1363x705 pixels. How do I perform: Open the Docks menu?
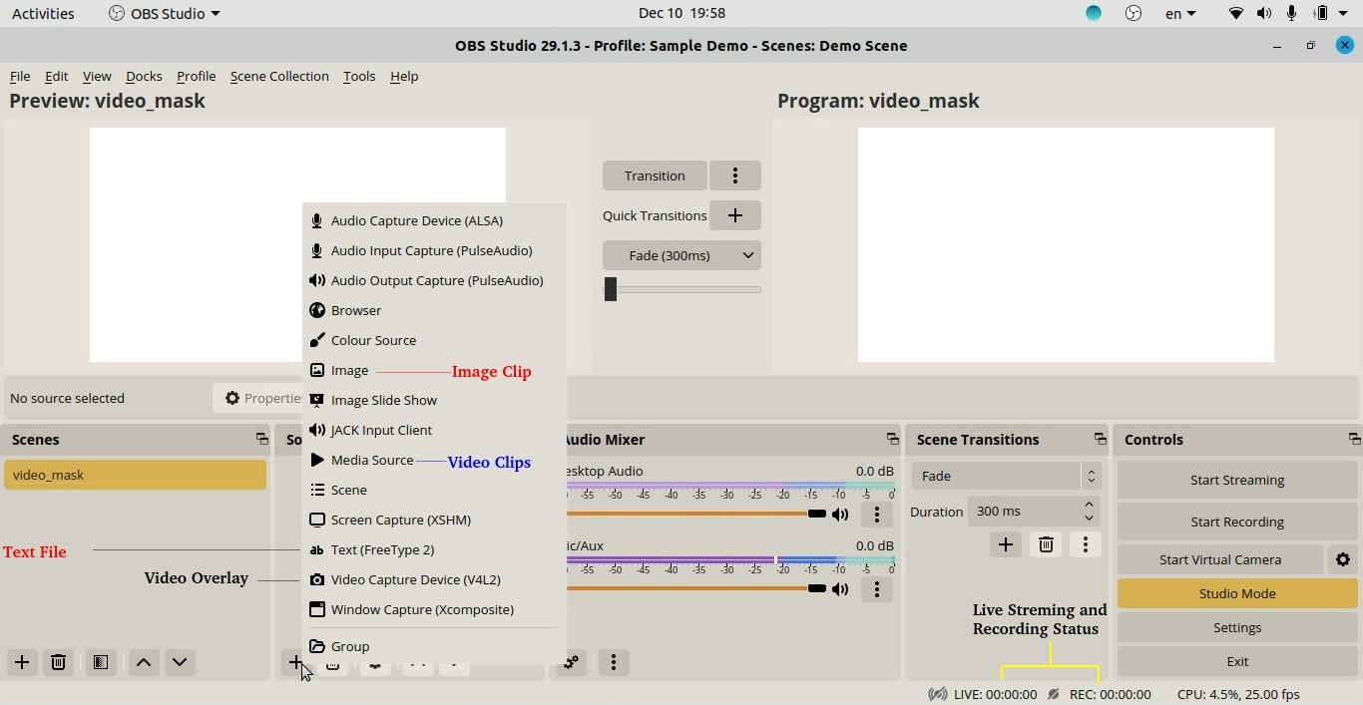[144, 76]
